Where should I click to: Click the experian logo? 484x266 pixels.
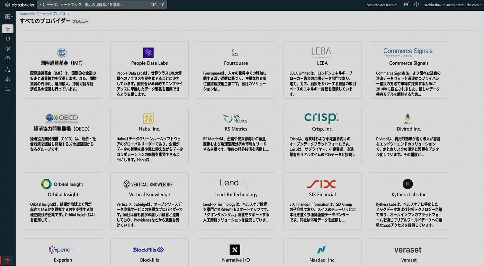pyautogui.click(x=62, y=249)
